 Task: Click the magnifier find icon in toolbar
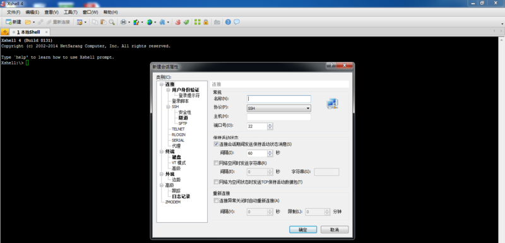coord(112,22)
